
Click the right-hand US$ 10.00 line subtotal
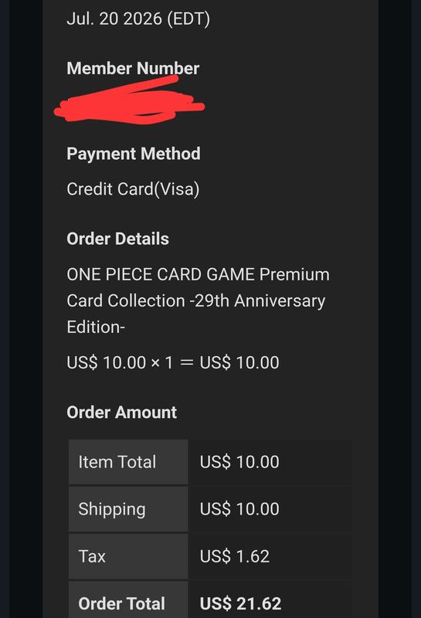(x=239, y=362)
